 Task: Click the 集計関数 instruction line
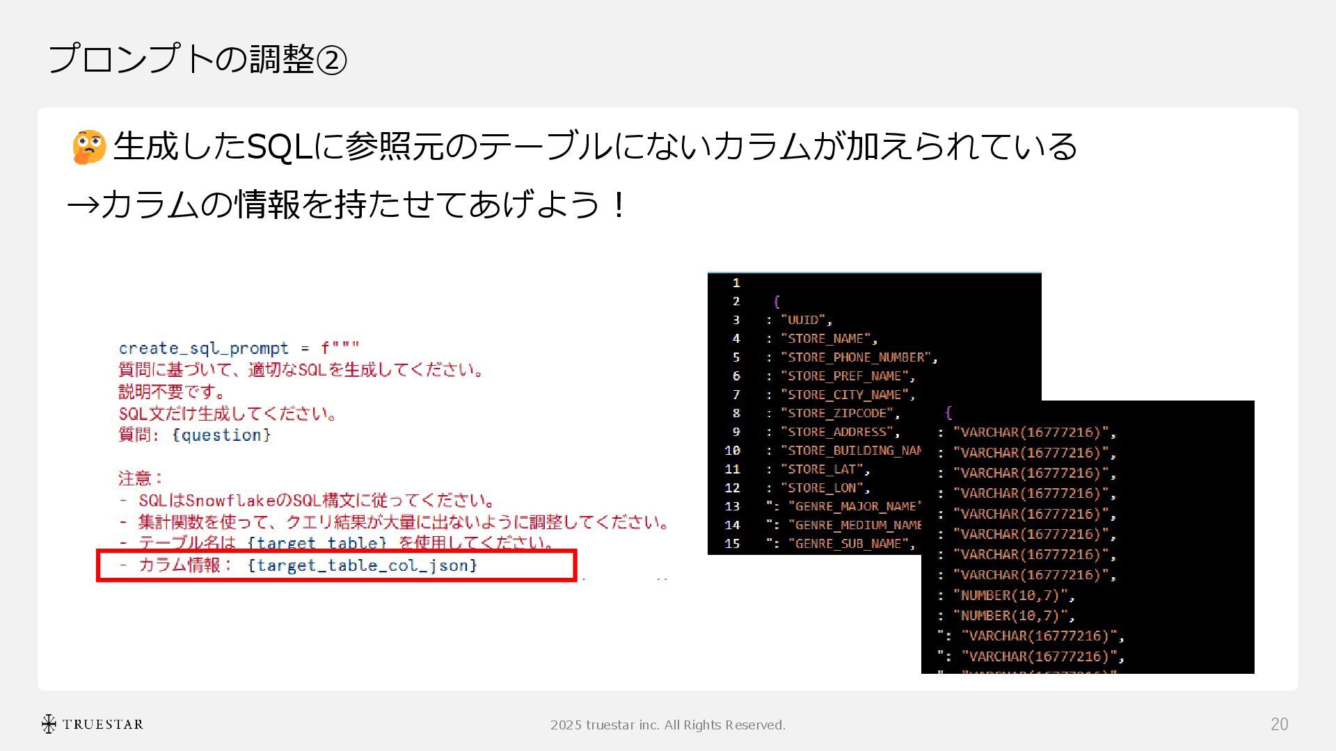point(394,522)
